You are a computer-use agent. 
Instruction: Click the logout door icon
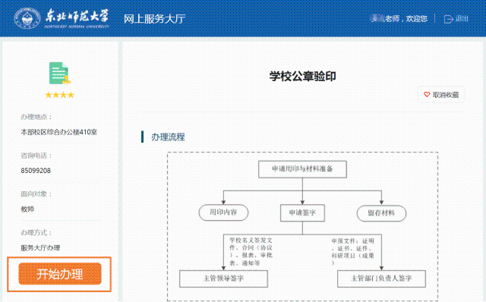pos(448,19)
